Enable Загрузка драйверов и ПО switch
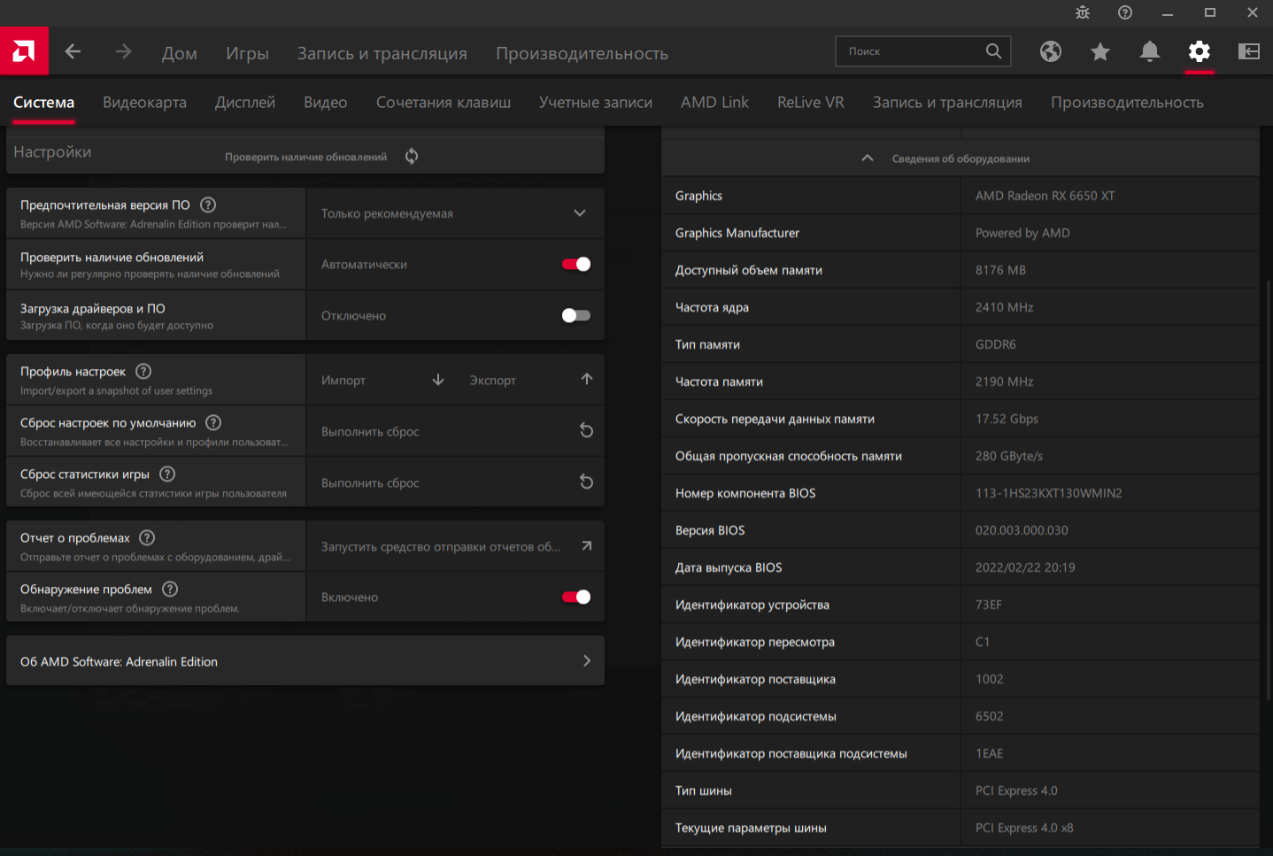Screen dimensions: 1273x856 pyautogui.click(x=576, y=315)
